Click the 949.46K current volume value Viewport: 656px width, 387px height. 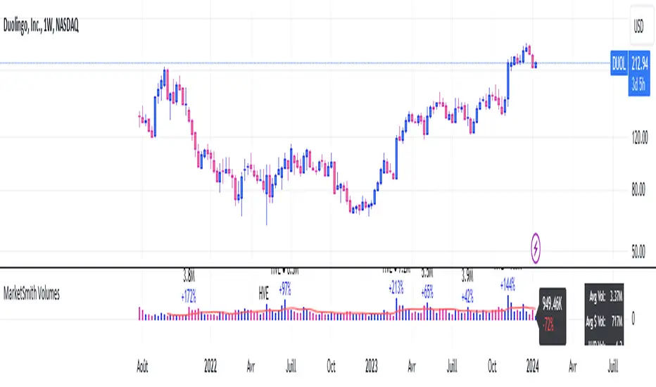(553, 304)
